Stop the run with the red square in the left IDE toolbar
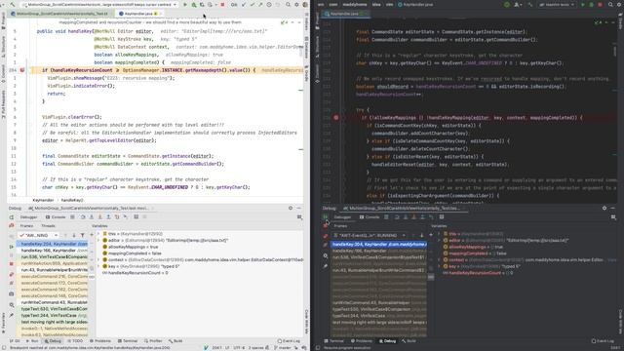The height and width of the screenshot is (351, 624). (x=222, y=4)
